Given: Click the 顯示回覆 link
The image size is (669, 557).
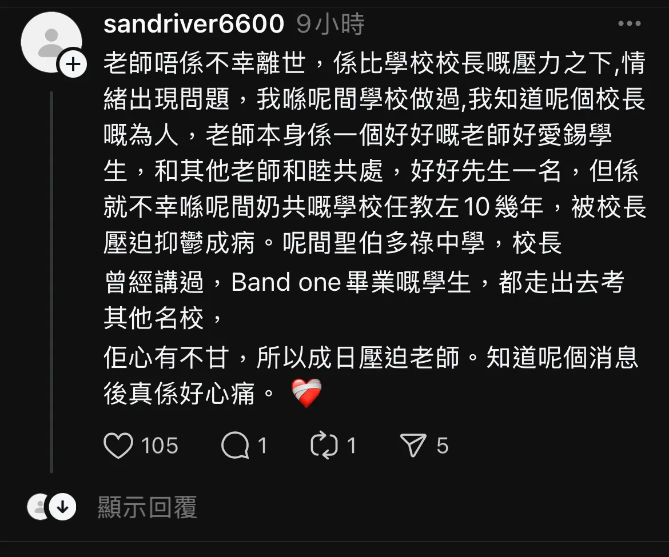Looking at the screenshot, I should pyautogui.click(x=148, y=507).
